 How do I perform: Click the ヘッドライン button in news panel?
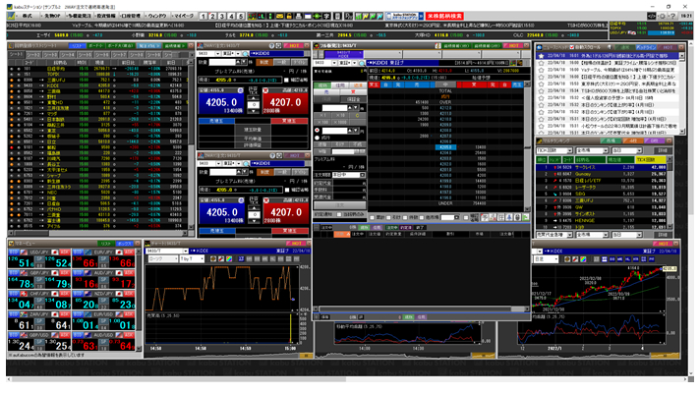pos(646,47)
